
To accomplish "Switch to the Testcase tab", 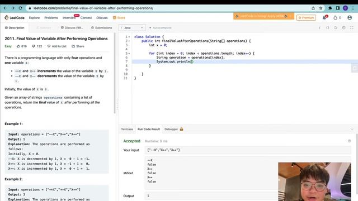I will 127,129.
